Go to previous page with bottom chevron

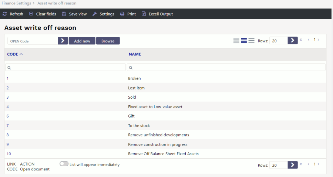[309, 164]
